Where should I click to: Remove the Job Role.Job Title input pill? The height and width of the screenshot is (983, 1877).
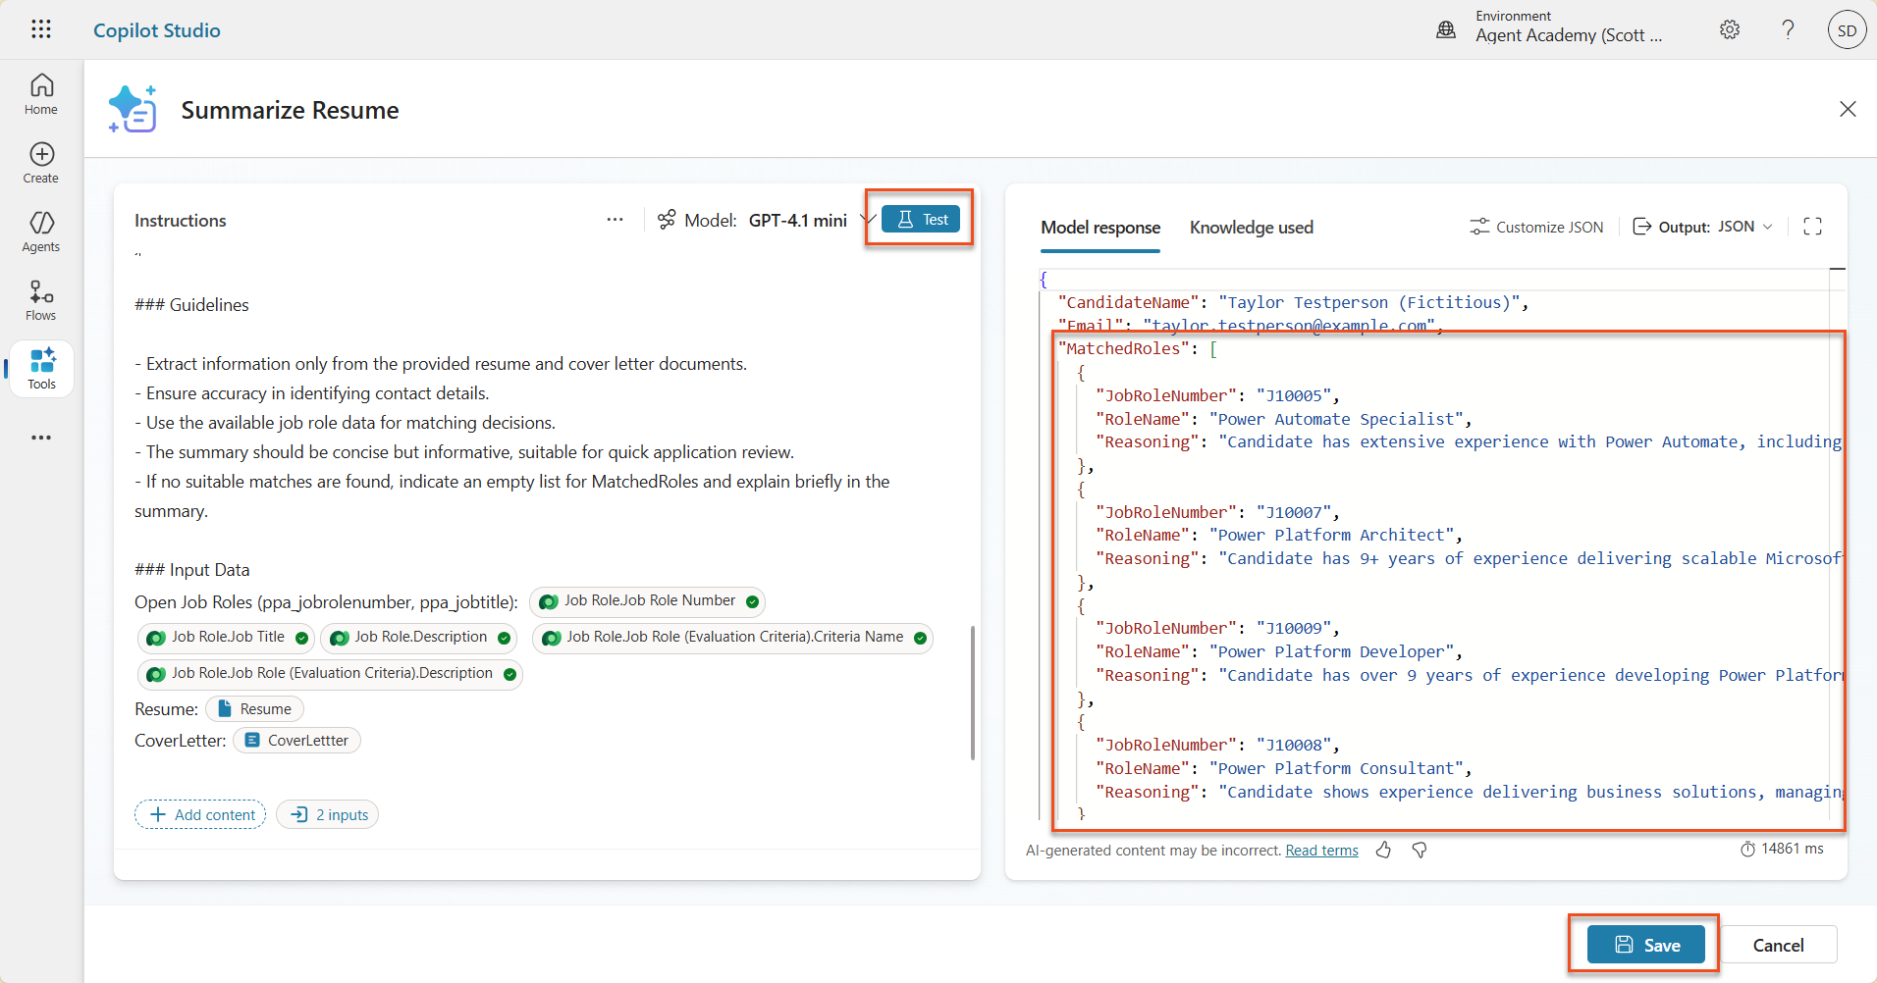[x=300, y=637]
